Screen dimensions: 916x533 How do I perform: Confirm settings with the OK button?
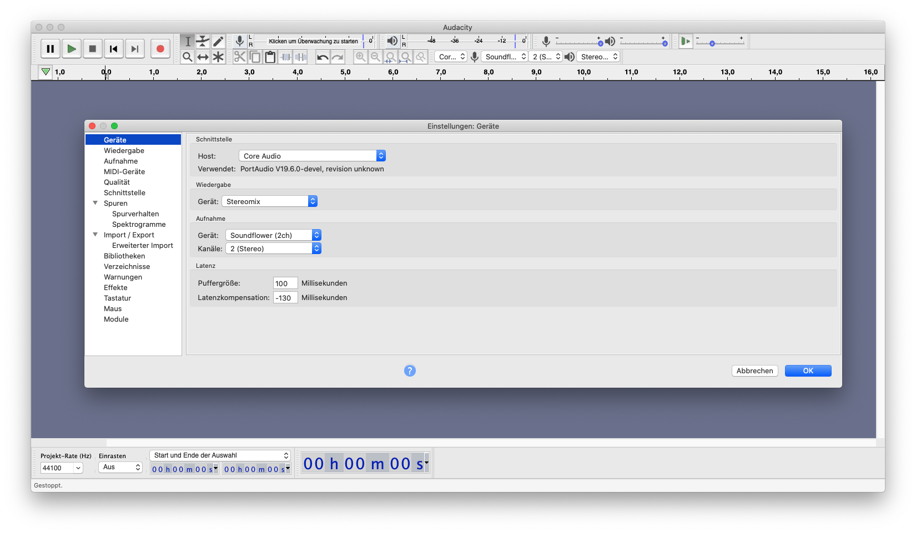808,370
